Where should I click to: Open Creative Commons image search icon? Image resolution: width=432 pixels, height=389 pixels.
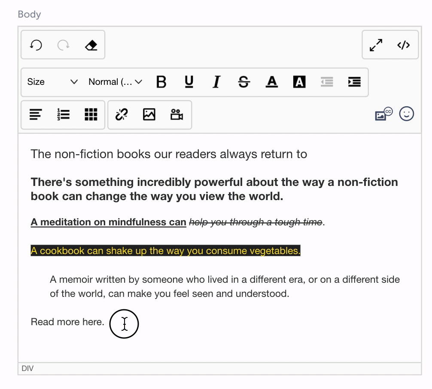point(383,114)
